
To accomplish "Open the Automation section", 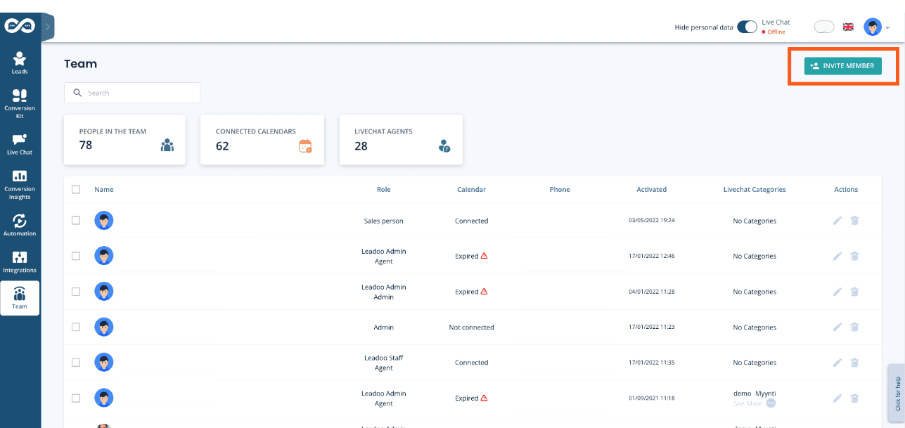I will click(20, 224).
